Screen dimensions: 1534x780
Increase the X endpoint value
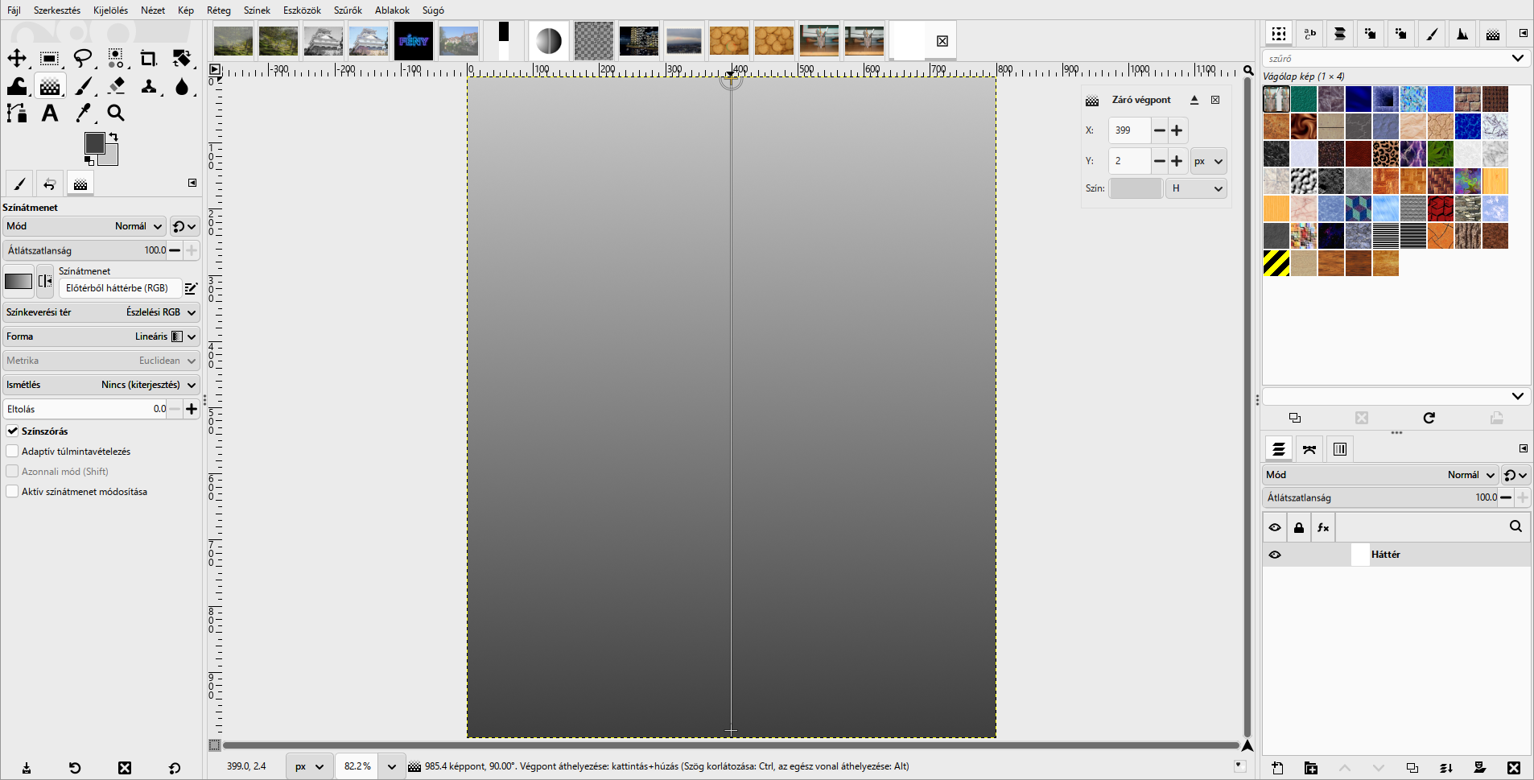pyautogui.click(x=1177, y=130)
